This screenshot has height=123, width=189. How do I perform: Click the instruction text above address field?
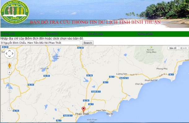[42, 39]
